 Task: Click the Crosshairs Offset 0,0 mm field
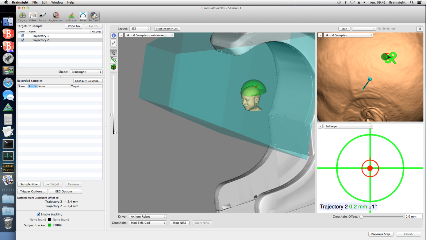pos(414,217)
